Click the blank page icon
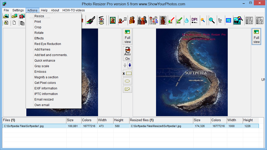This screenshot has height=150, width=267. [14, 23]
